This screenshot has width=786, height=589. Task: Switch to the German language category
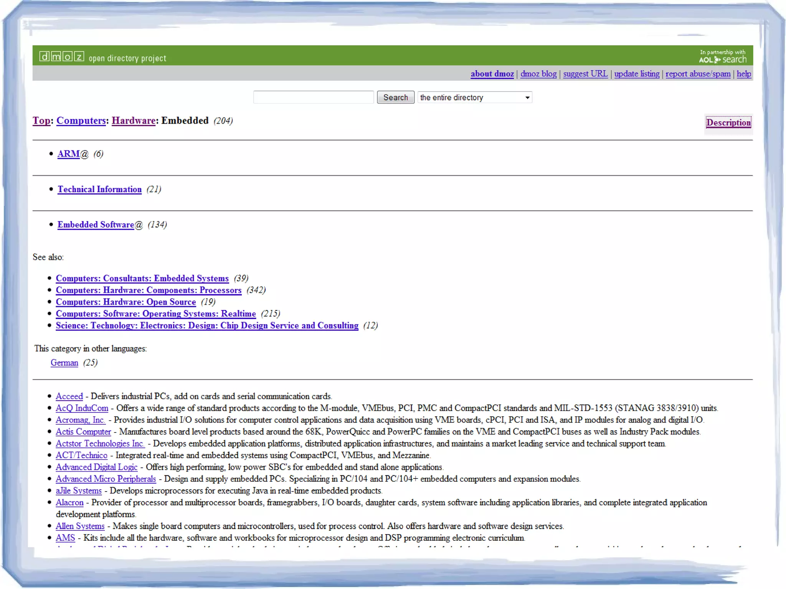64,363
